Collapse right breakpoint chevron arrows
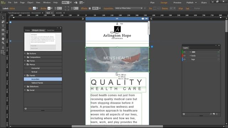Image resolution: width=228 pixels, height=128 pixels. pyautogui.click(x=151, y=19)
